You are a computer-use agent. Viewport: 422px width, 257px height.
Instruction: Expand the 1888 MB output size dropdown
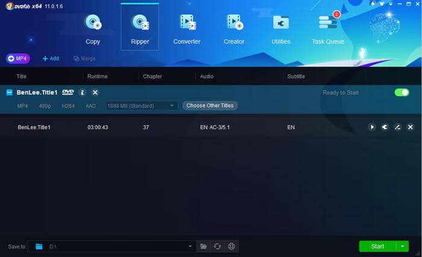(172, 106)
